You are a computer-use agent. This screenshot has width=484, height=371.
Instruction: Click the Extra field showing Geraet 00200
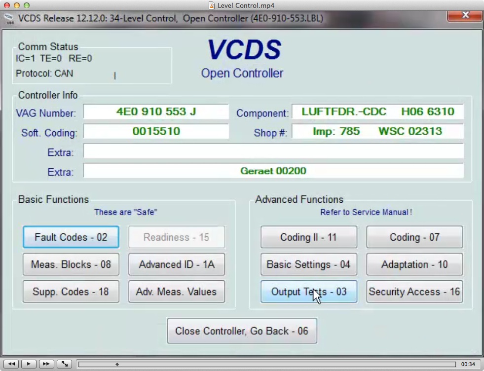[x=273, y=171]
